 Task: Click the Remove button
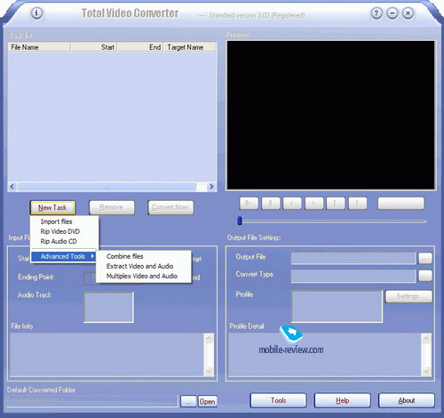point(112,207)
